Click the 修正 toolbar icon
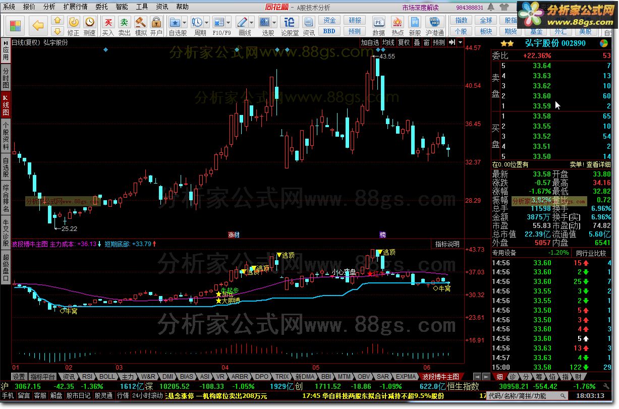 point(73,25)
